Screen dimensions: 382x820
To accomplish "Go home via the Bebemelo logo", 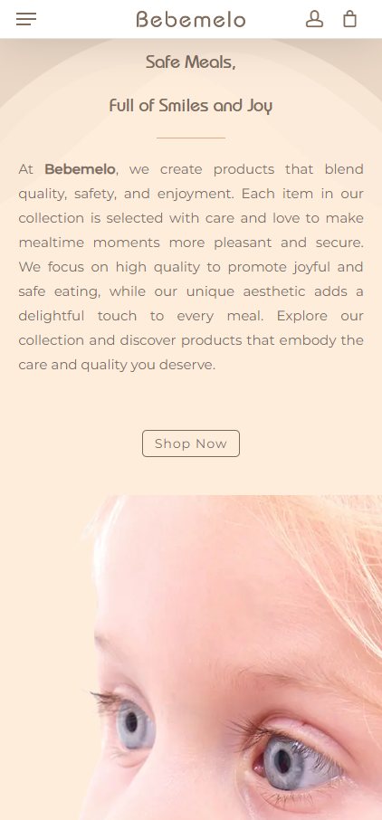I will pos(191,19).
